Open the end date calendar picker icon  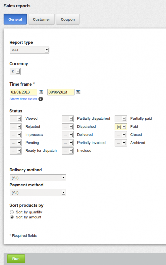78,92
